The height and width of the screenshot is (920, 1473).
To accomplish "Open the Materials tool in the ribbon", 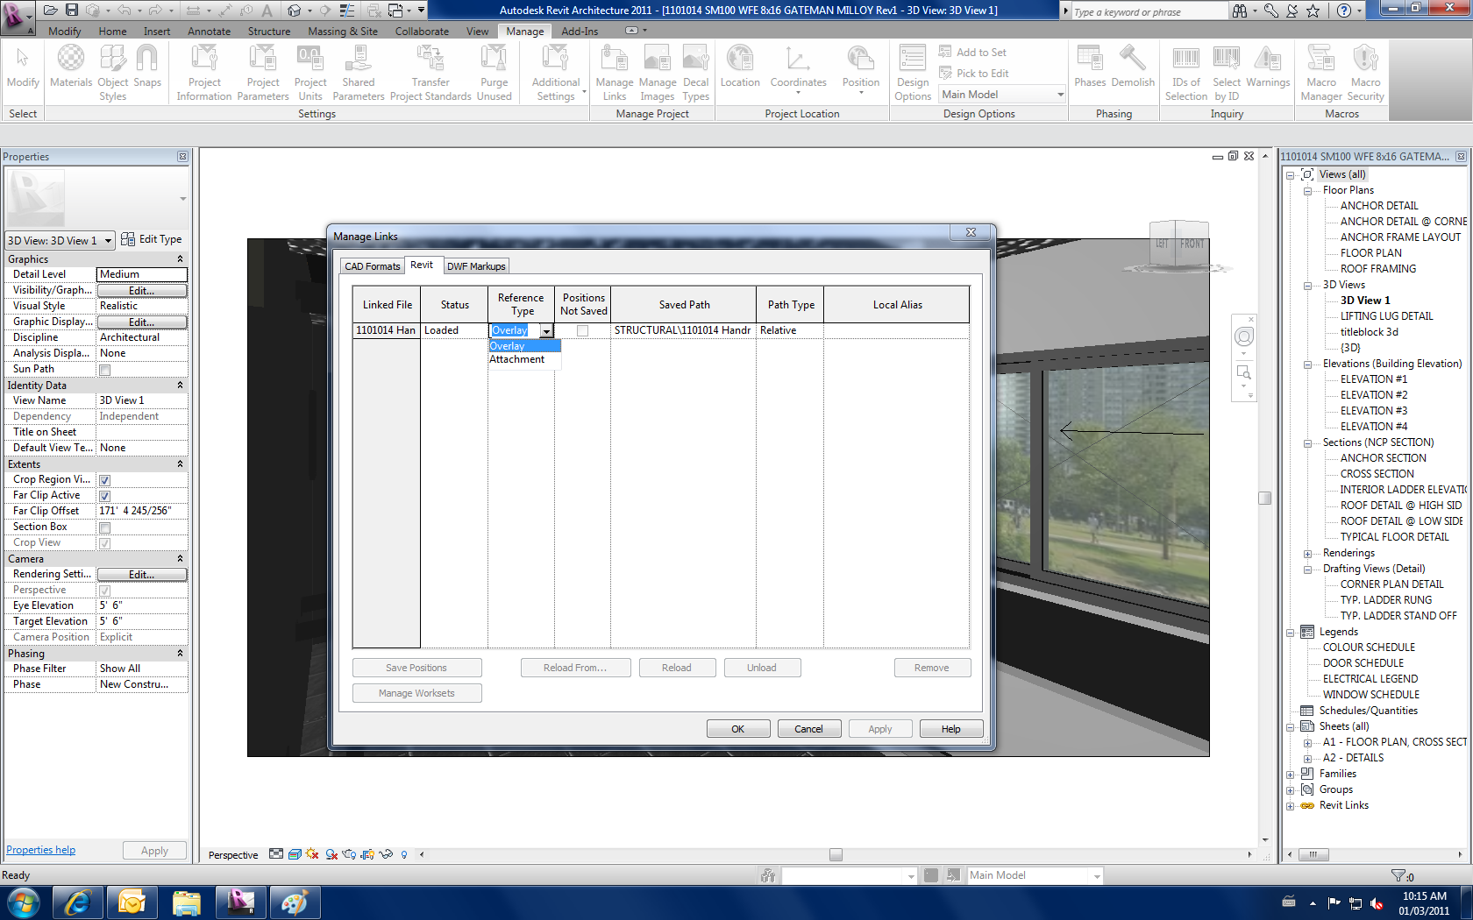I will pos(71,67).
